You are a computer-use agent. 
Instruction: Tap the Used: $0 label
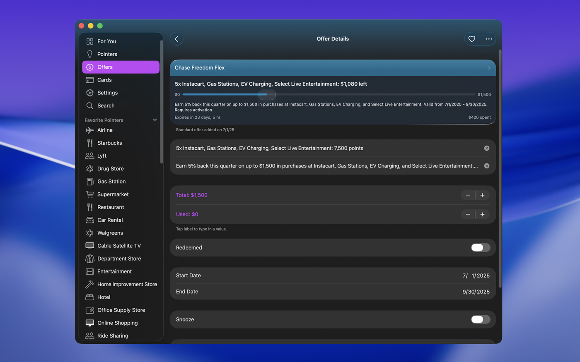point(187,214)
